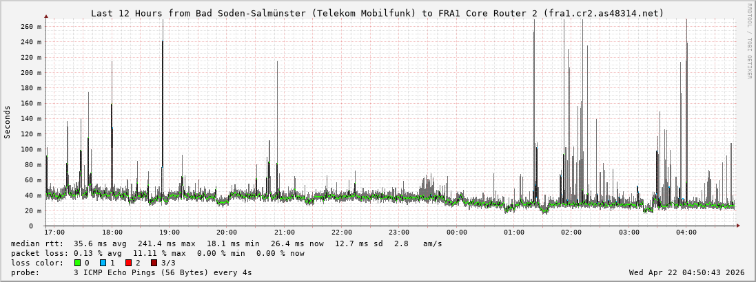This screenshot has height=282, width=756.
Task: Click the blue loss color swatch for 1
Action: 103,263
